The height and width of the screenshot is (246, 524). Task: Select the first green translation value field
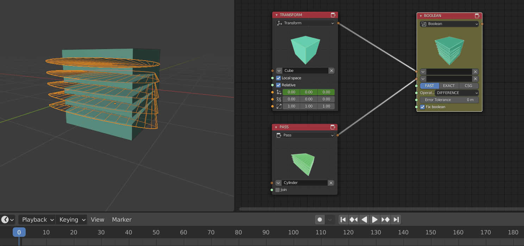(291, 92)
